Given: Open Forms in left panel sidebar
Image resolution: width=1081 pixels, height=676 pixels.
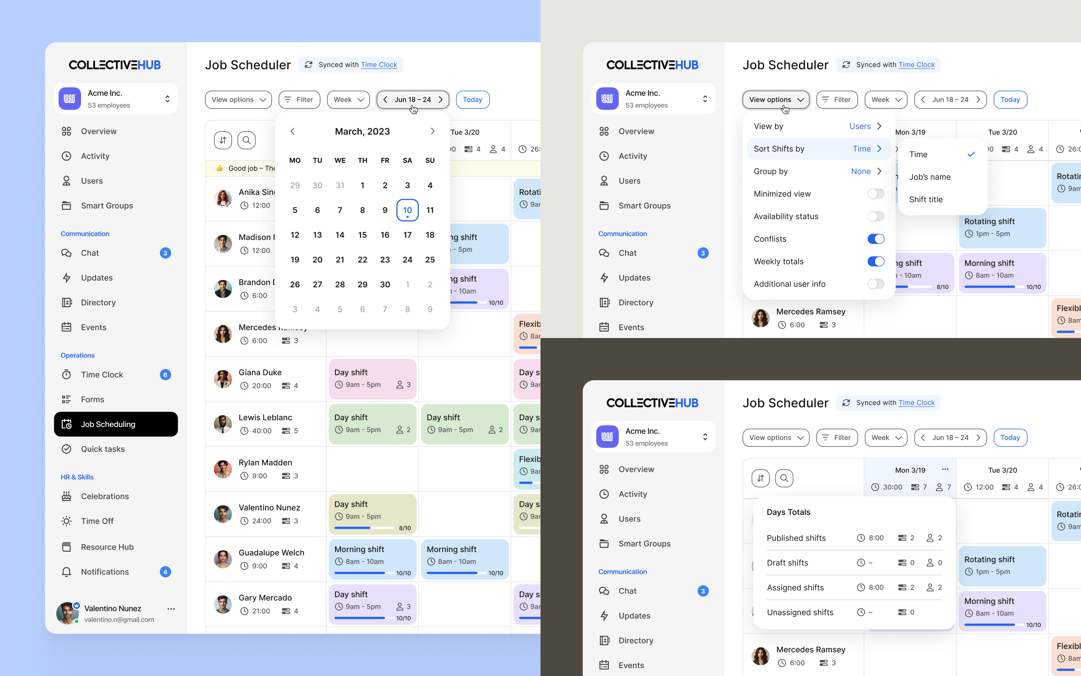Looking at the screenshot, I should coord(116,399).
